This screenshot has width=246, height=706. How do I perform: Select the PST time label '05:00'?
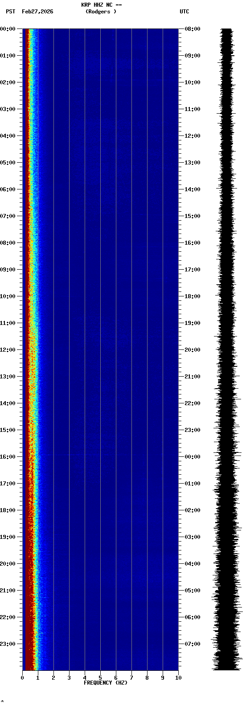(x=8, y=163)
